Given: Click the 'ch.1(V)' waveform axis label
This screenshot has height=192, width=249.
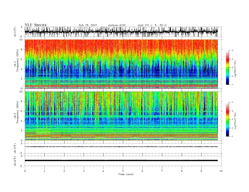Looking at the screenshot, I should pyautogui.click(x=15, y=32).
